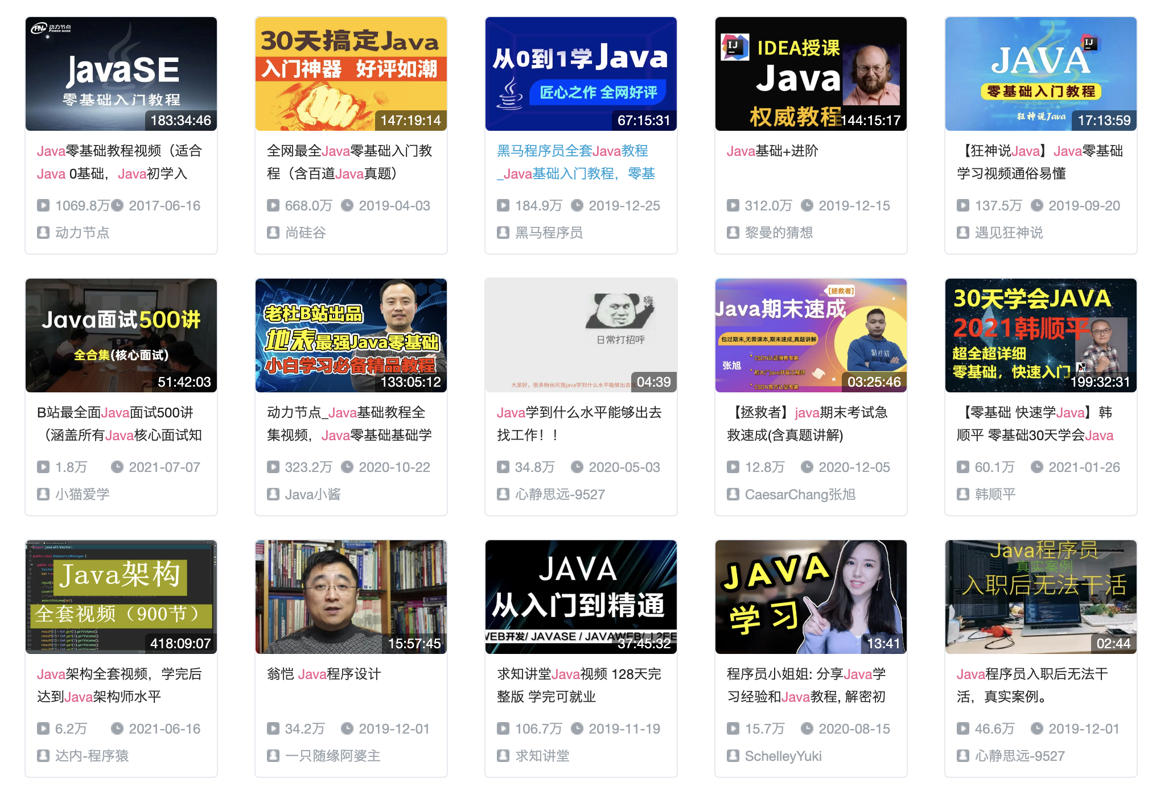Open the Java面试500讲 video thumbnail
Screen dimensions: 1152x787
pos(121,335)
